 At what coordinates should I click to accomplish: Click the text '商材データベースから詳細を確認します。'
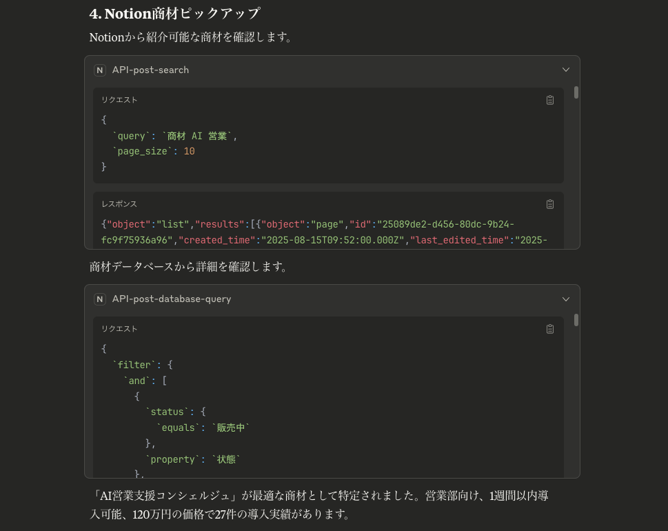pyautogui.click(x=189, y=267)
